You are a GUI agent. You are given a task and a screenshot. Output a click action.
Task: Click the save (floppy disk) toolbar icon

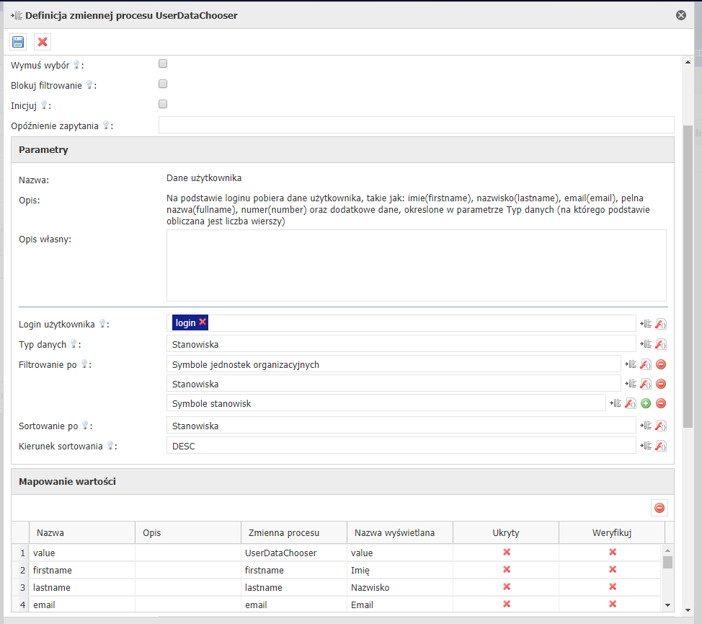coord(18,42)
